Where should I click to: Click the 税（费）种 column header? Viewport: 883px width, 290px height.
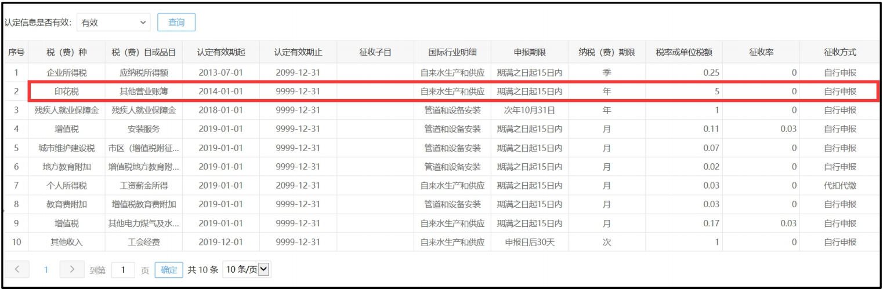66,53
